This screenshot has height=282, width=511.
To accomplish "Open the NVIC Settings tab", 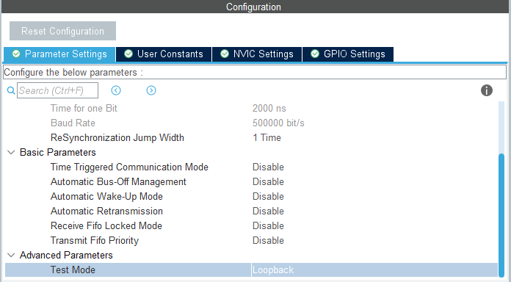I will [257, 54].
